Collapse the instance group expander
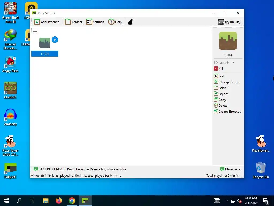Screen dimensions: 274x206 click(35, 32)
